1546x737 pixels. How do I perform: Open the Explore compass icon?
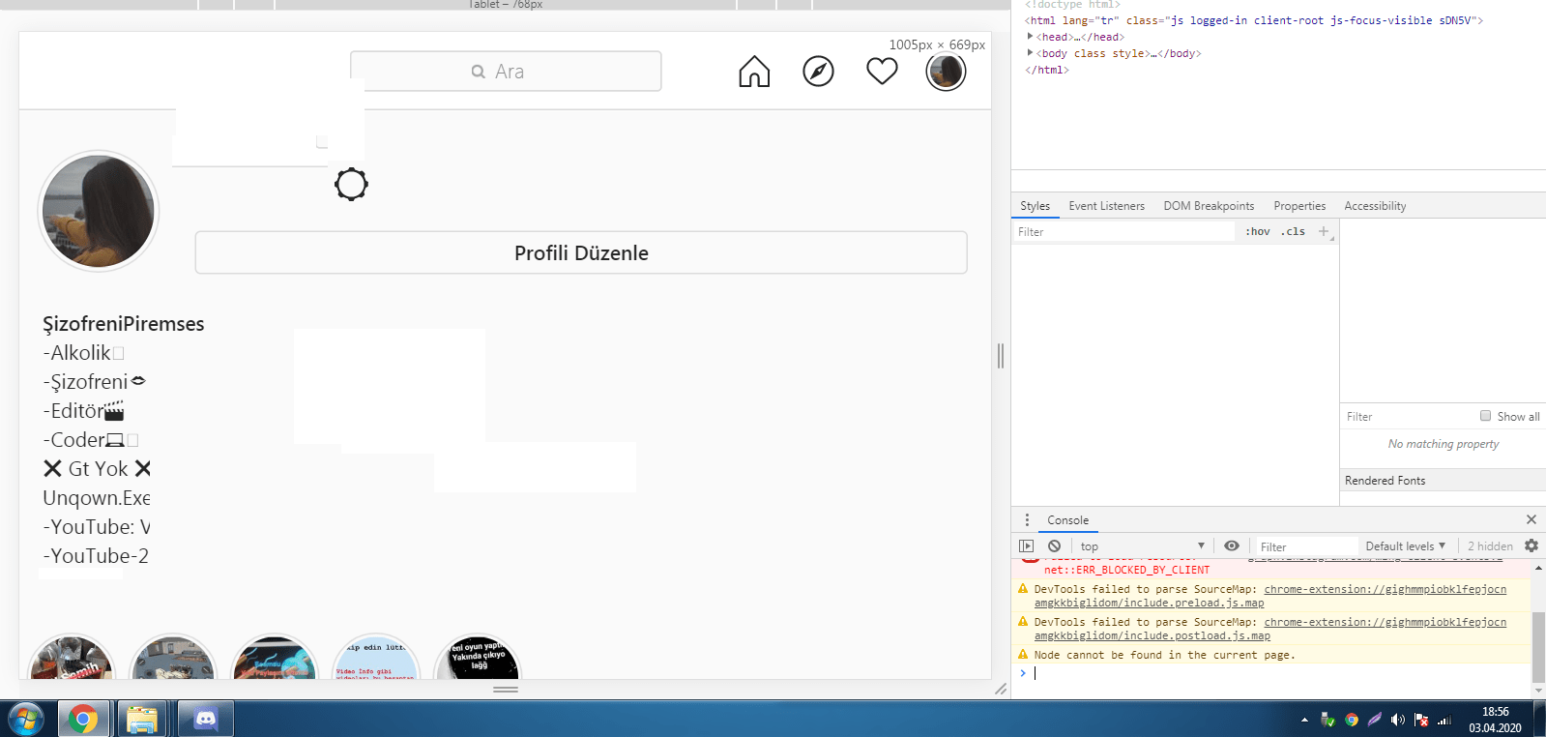(818, 72)
